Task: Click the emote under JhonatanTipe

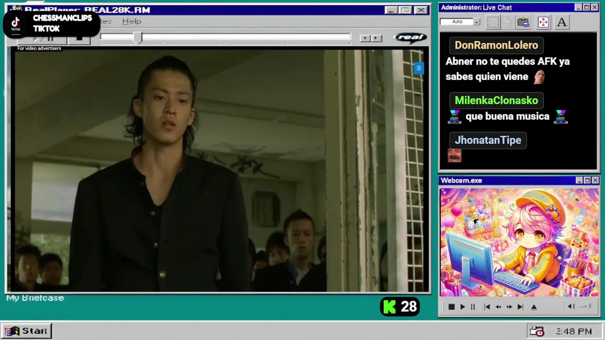Action: [x=454, y=155]
